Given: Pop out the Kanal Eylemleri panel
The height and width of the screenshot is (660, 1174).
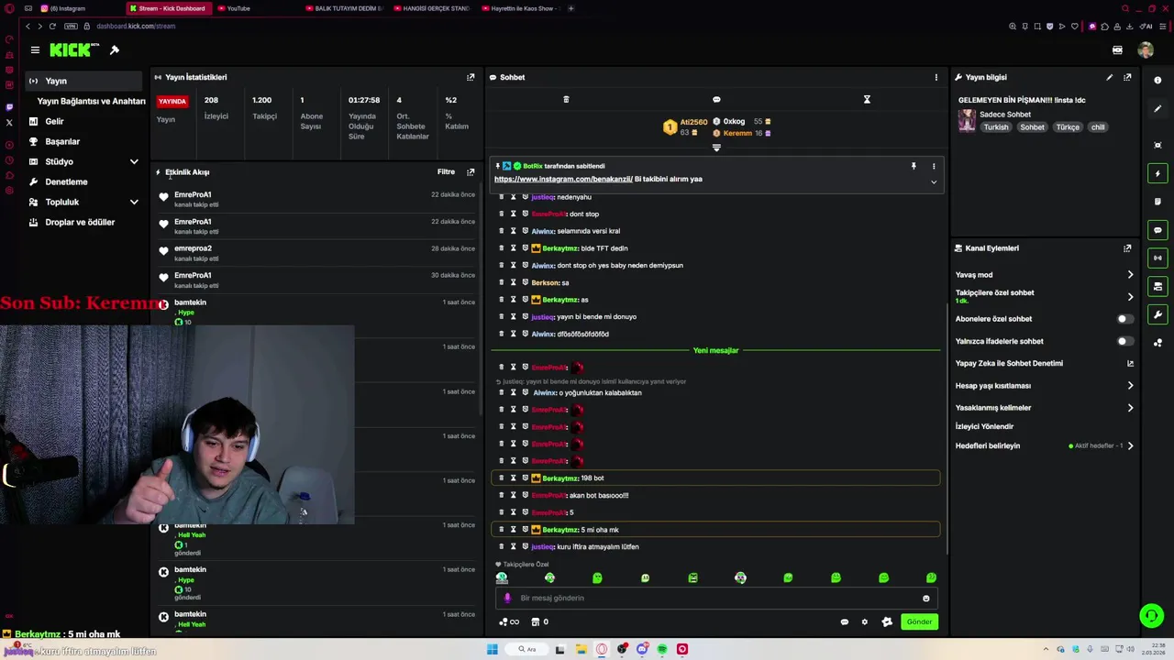Looking at the screenshot, I should (1127, 248).
